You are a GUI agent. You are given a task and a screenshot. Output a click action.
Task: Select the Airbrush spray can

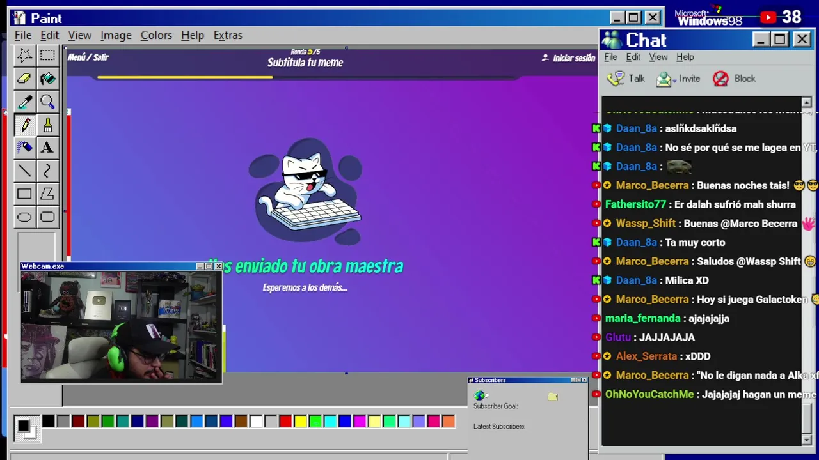click(24, 148)
